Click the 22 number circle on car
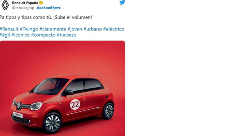 75,105
